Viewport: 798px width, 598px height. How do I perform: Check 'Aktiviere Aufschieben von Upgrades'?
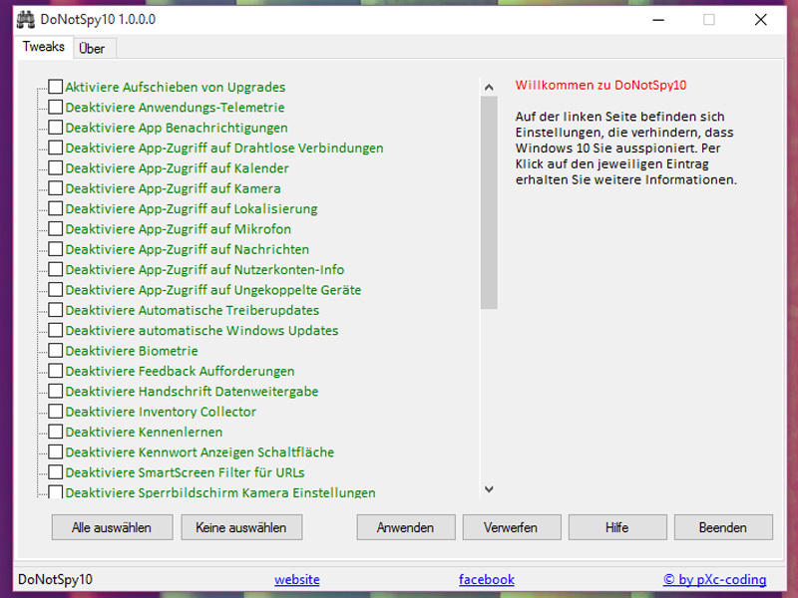point(56,87)
